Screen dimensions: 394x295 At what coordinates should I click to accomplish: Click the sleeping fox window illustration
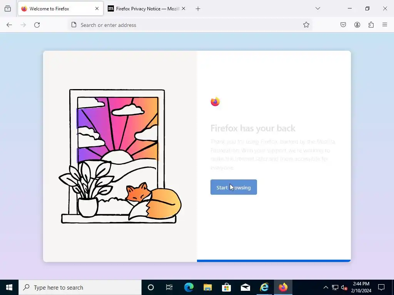(120, 156)
